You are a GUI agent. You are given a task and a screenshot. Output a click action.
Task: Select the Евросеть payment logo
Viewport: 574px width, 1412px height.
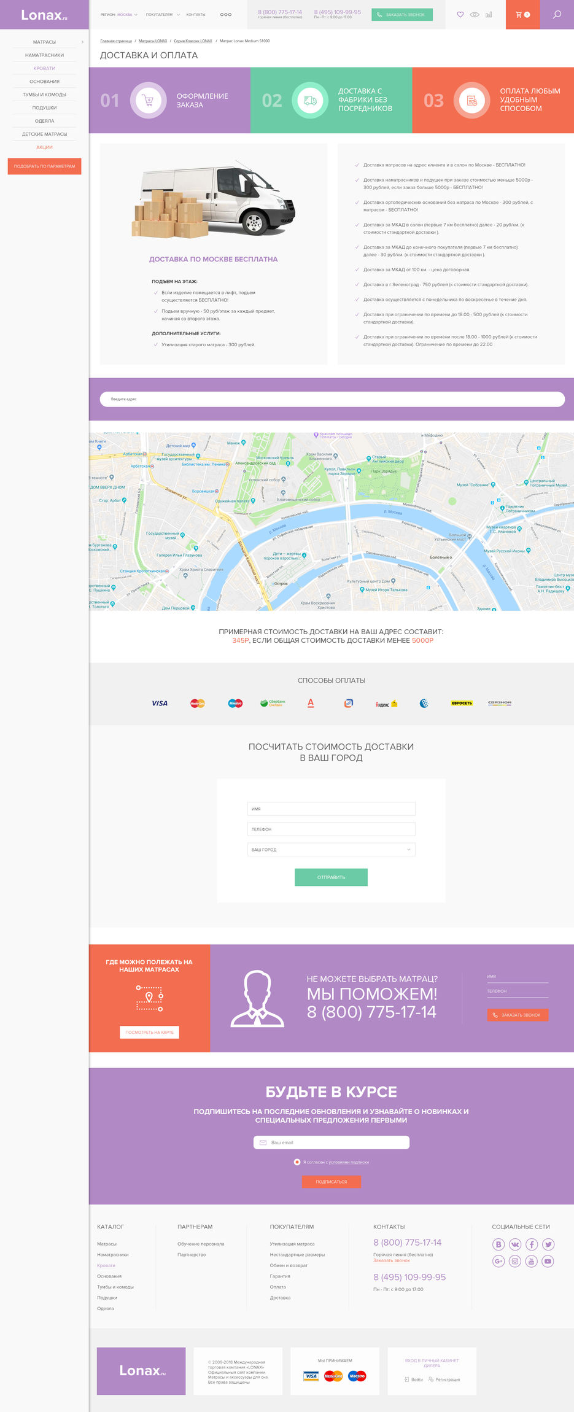click(x=462, y=704)
